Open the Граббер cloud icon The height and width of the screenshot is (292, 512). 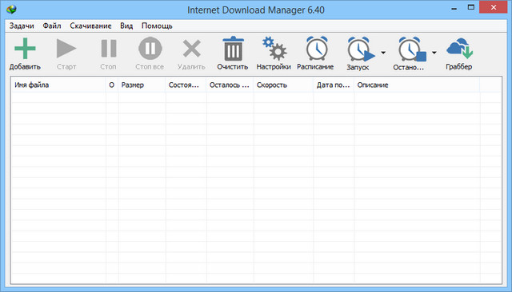coord(459,49)
